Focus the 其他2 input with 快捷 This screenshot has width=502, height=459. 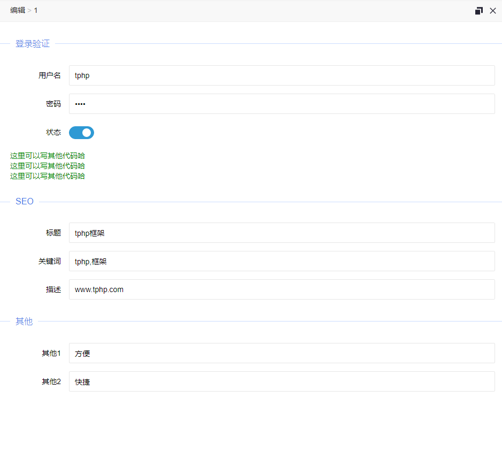[282, 381]
